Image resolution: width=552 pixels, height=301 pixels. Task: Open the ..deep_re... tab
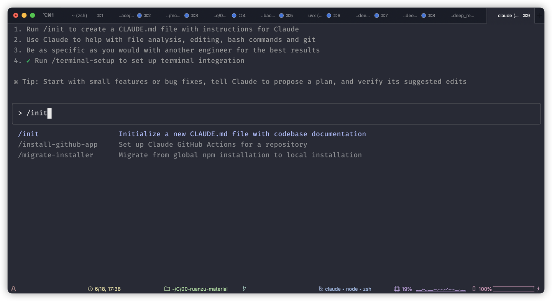[462, 16]
